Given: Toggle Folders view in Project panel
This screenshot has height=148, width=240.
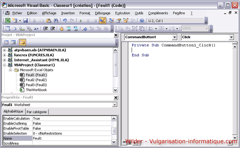Looking at the screenshot, I should (x=22, y=42).
